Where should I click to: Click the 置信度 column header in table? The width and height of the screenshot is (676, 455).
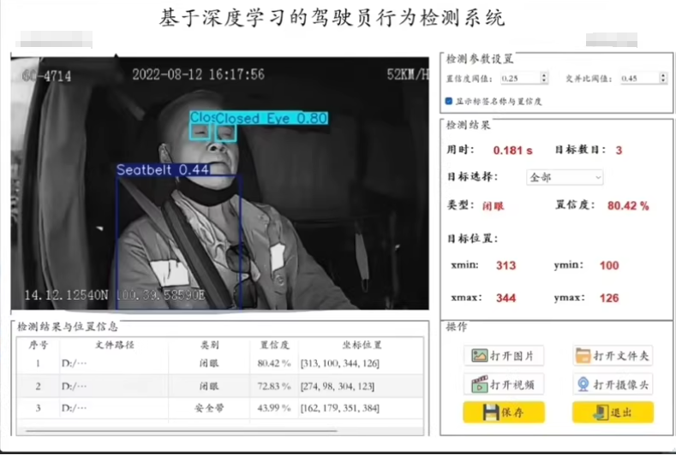[274, 345]
